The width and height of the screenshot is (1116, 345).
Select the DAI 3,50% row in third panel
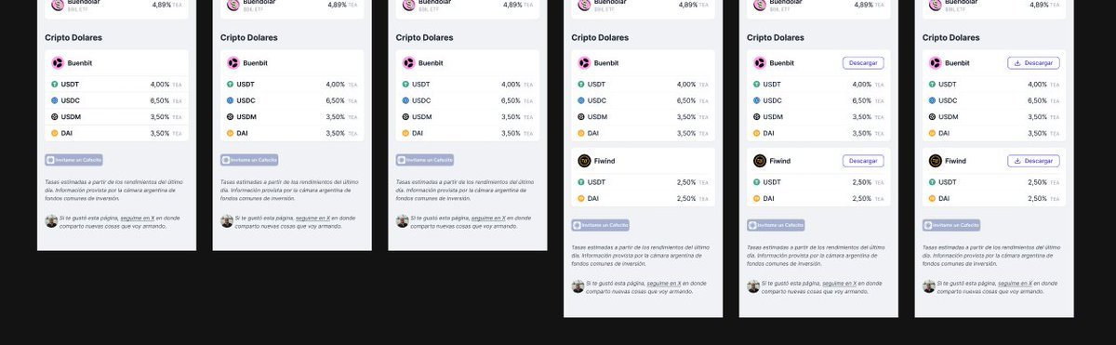(x=468, y=133)
